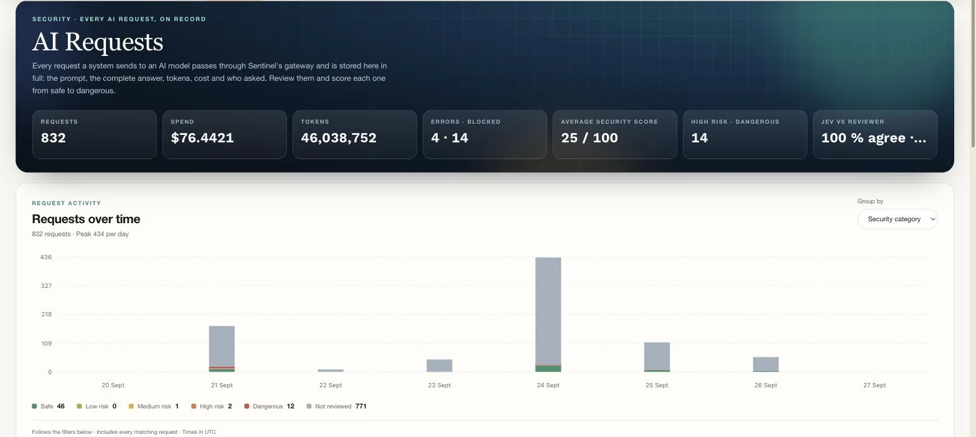Viewport: 976px width, 437px height.
Task: Click the Low risk legend swatch
Action: tap(79, 407)
